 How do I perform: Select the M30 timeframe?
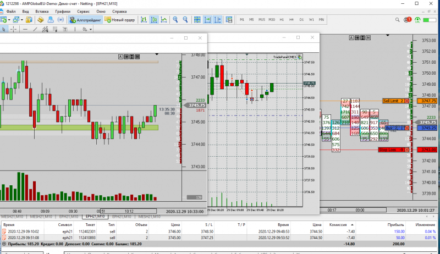(272, 20)
